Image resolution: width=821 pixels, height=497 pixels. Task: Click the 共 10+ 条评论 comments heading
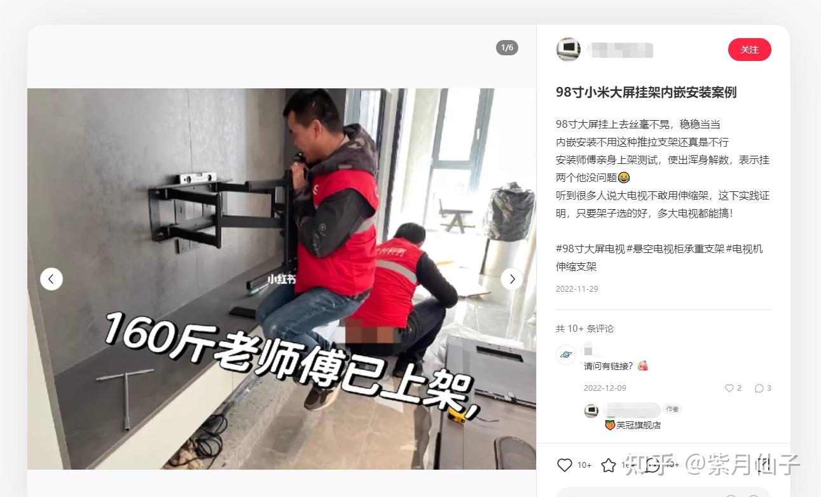tap(584, 329)
